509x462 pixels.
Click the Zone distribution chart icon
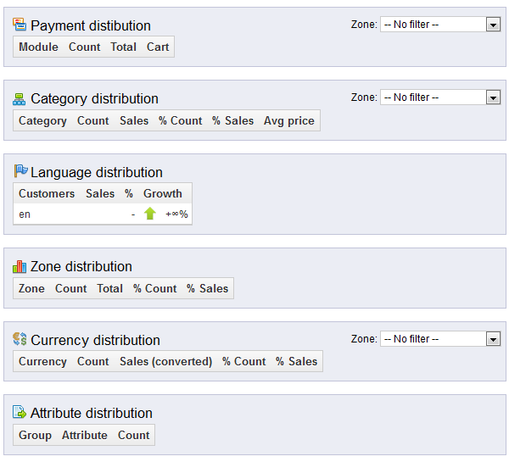point(20,266)
